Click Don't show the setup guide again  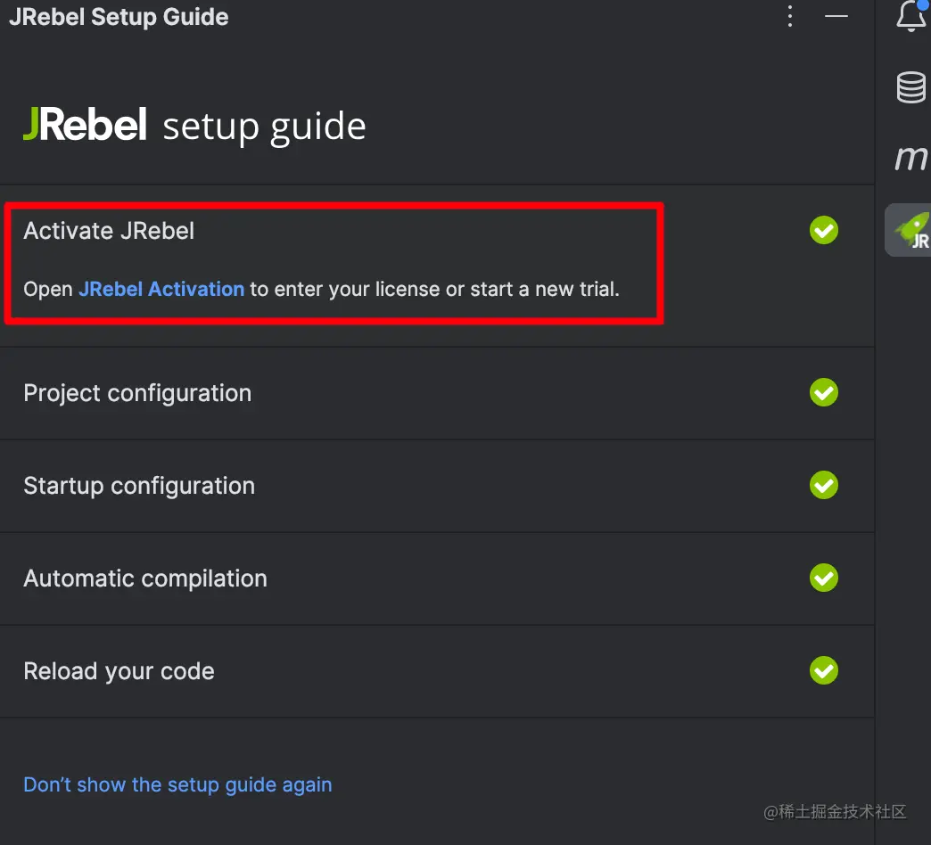[x=177, y=784]
